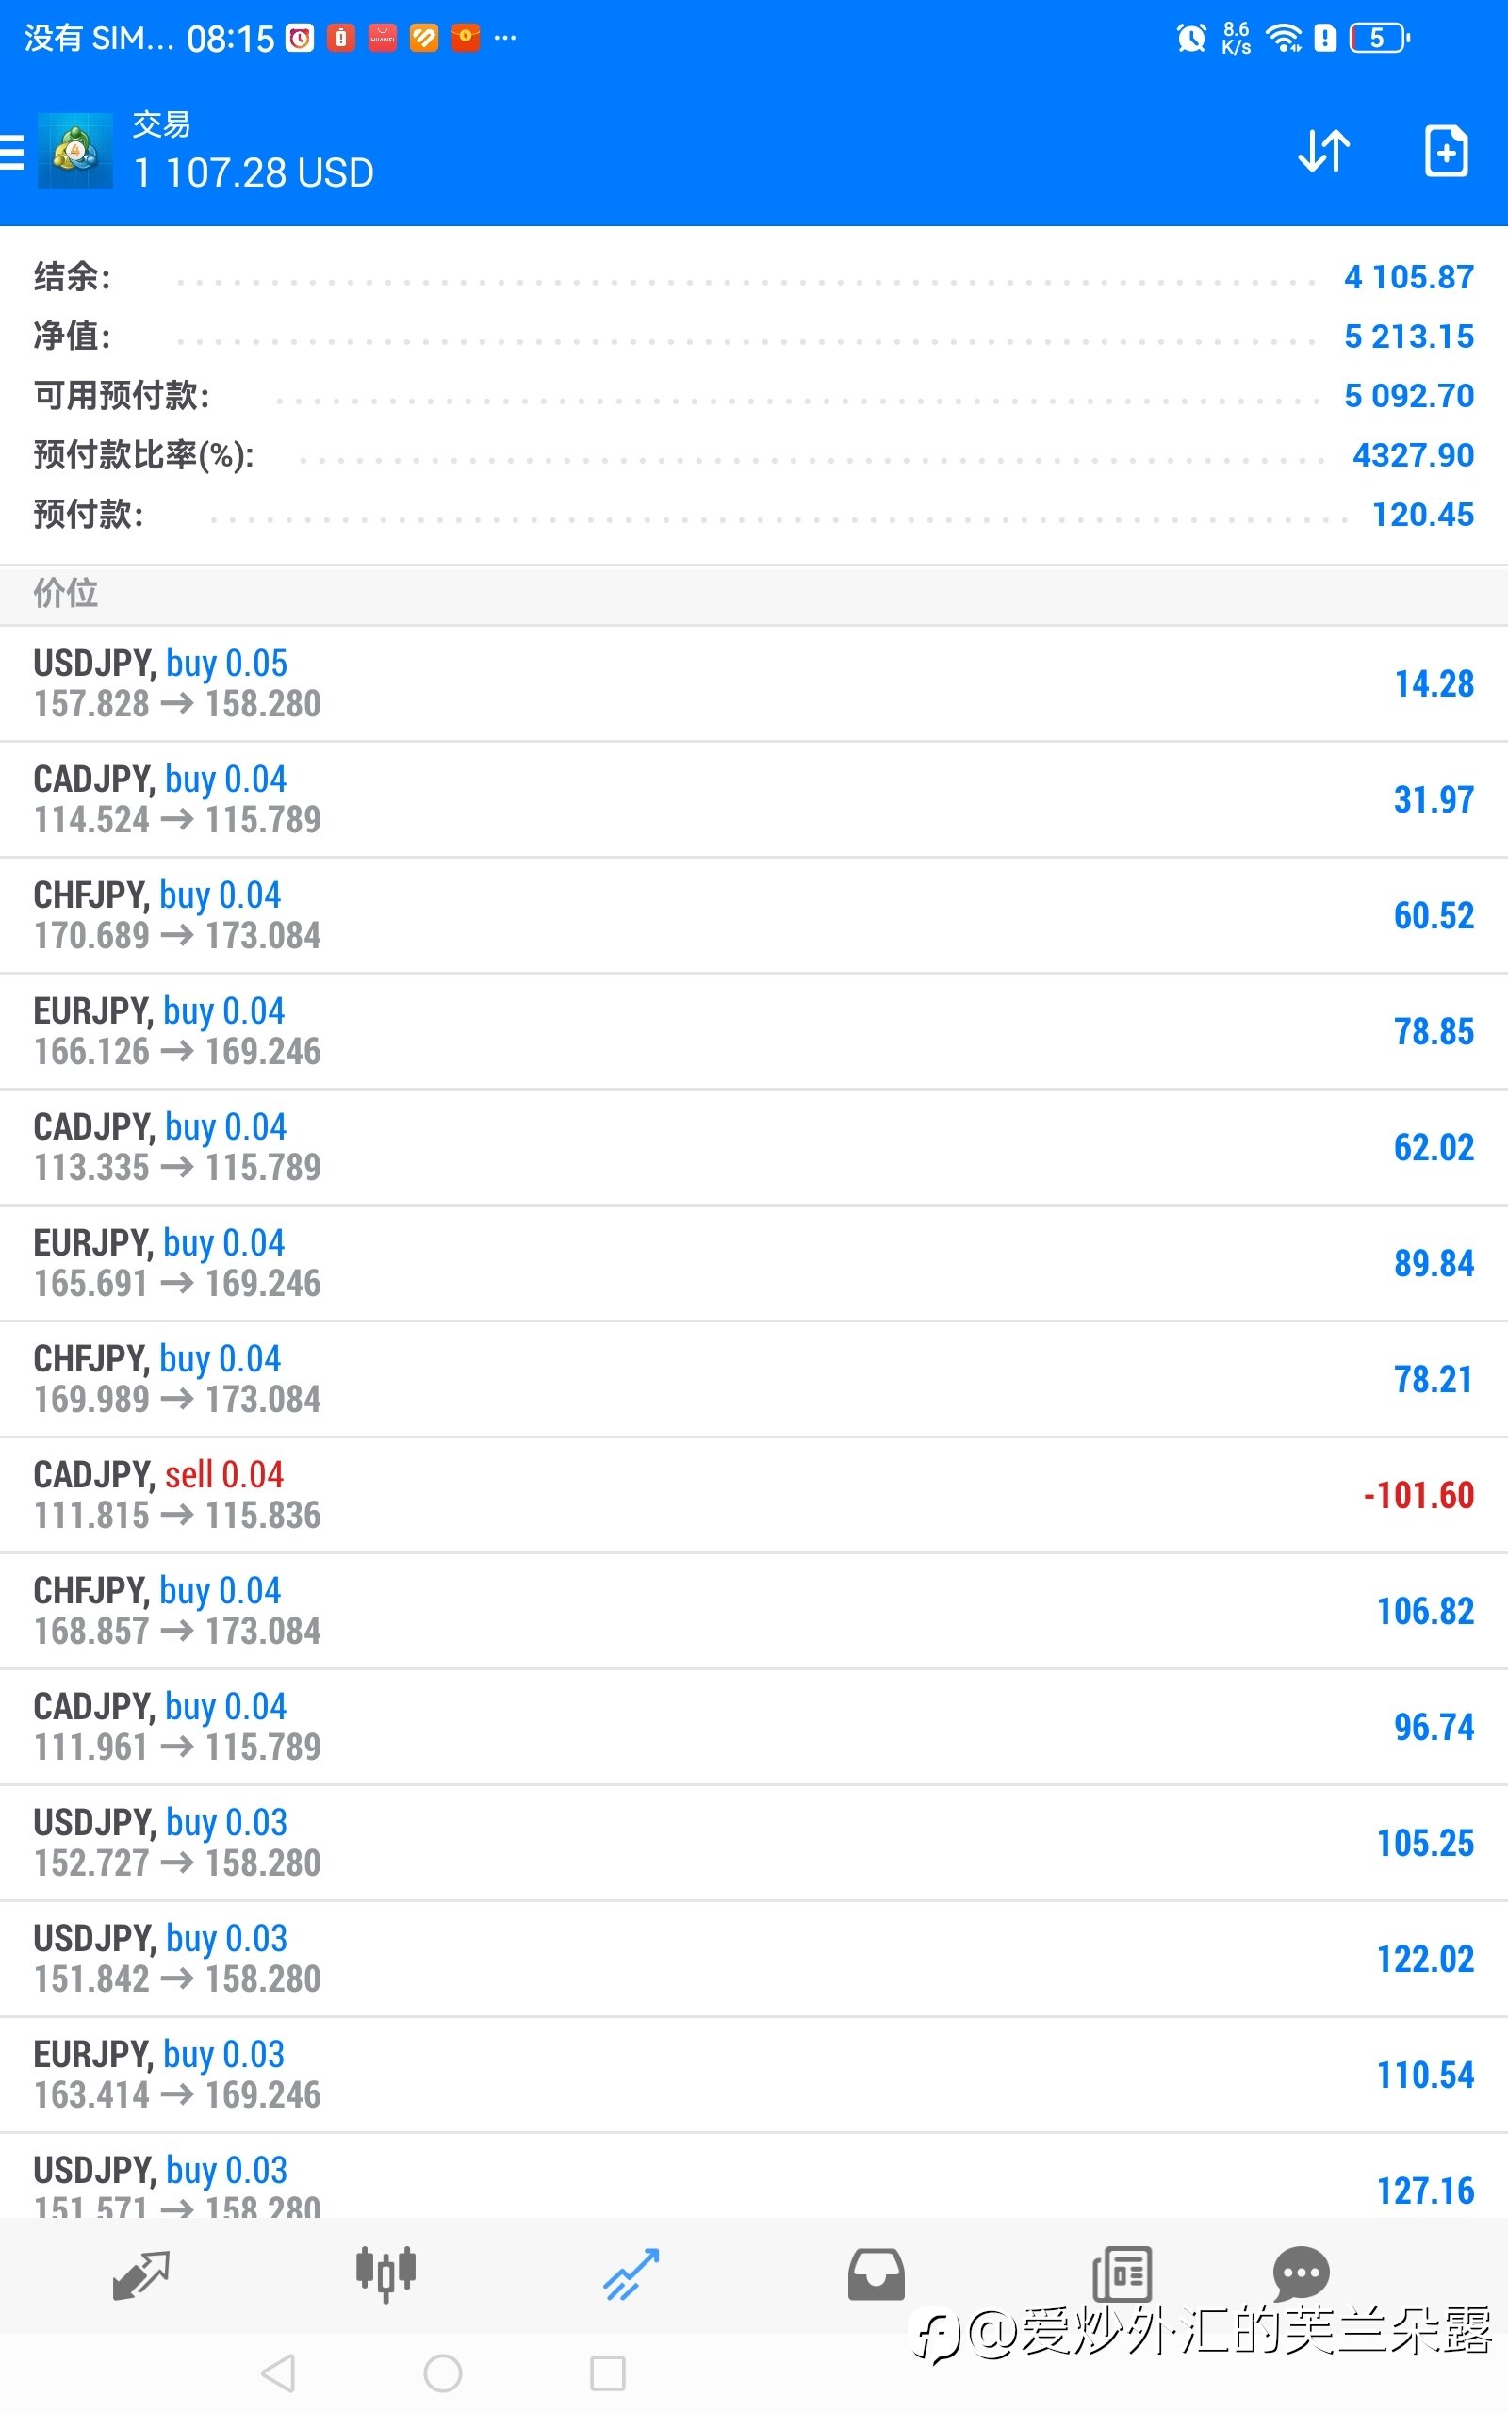Viewport: 1508px width, 2413px height.
Task: Open the candlestick Chart tab
Action: click(386, 2273)
